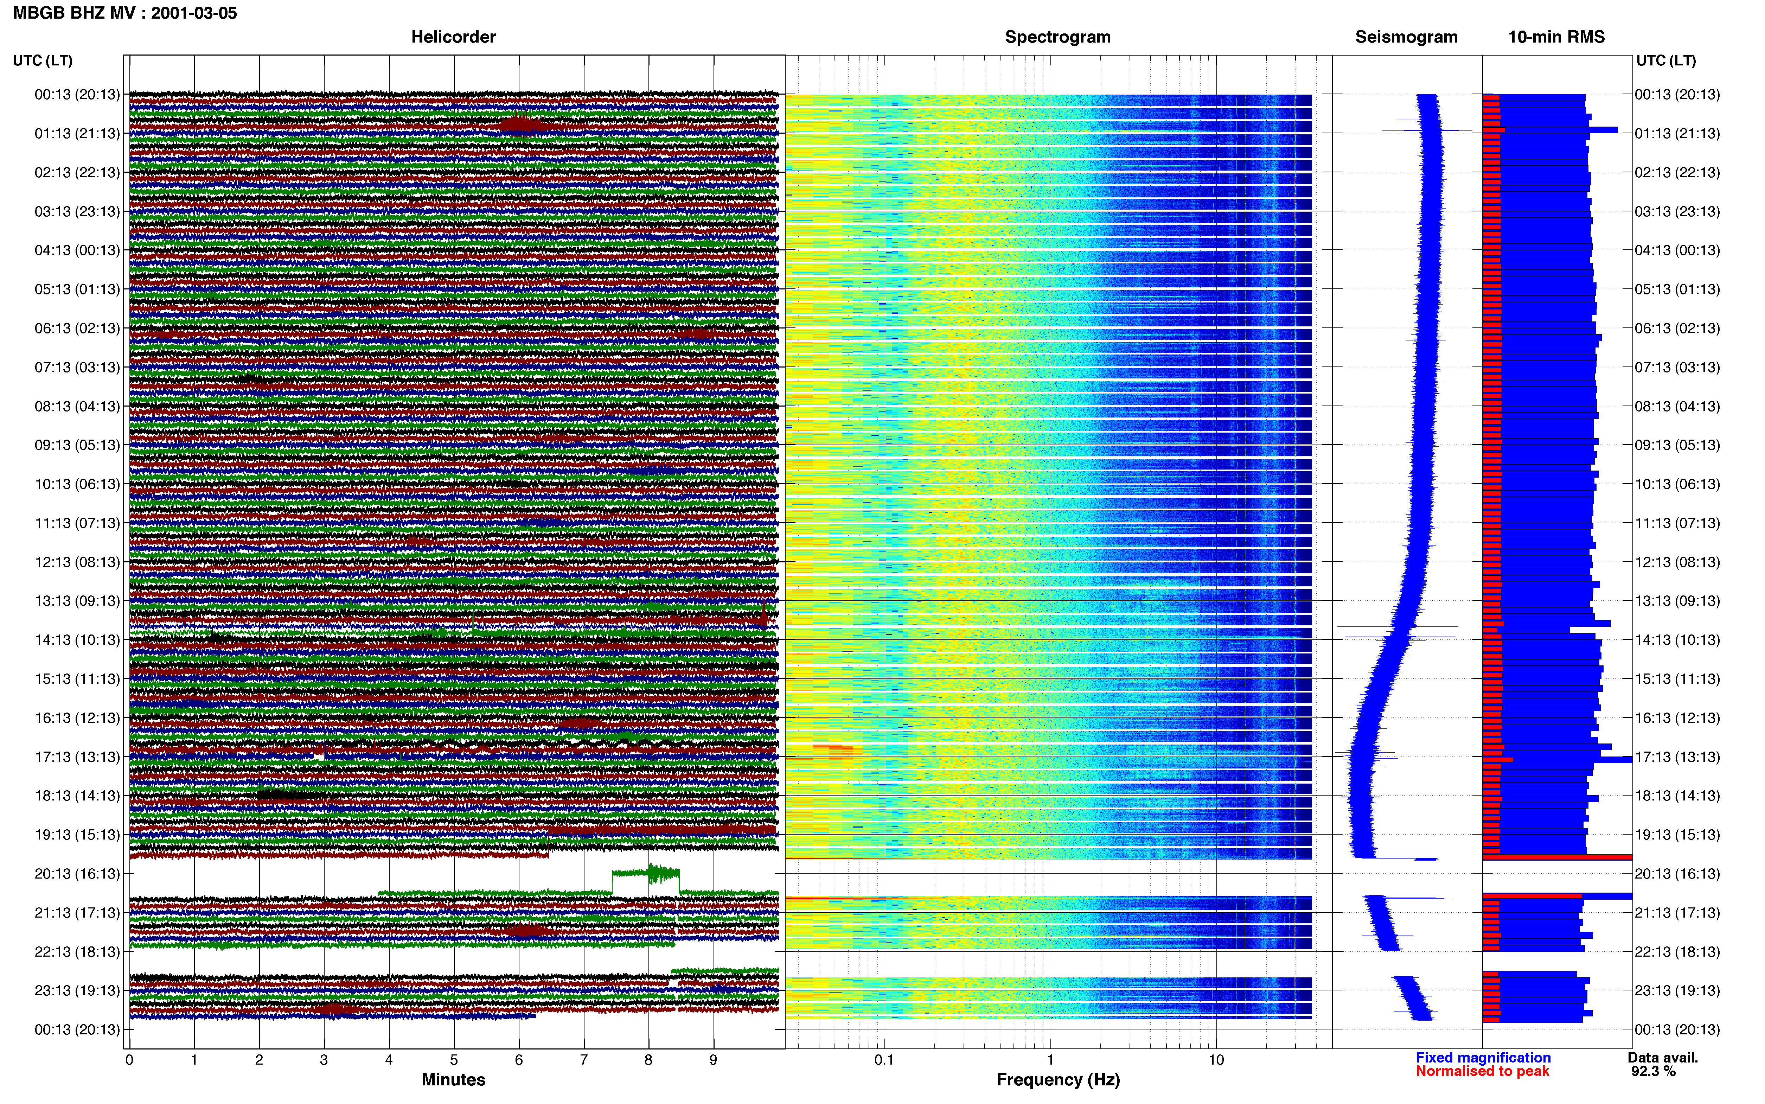This screenshot has width=1765, height=1104.
Task: Click the right 'UTC (LT)' axis label
Action: 1666,60
